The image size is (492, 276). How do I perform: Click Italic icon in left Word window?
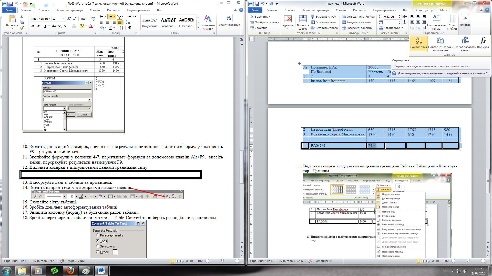[x=38, y=26]
